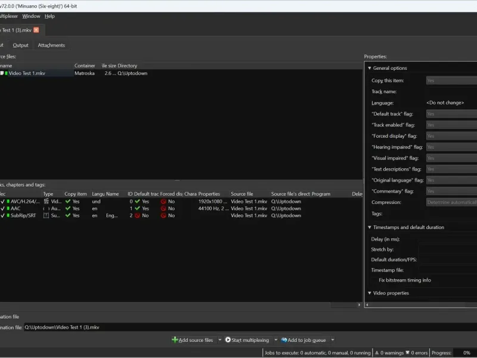Toggle the checkmark of the AVC/H.264 track
Viewport: 477px width, 358px height.
pos(2,202)
